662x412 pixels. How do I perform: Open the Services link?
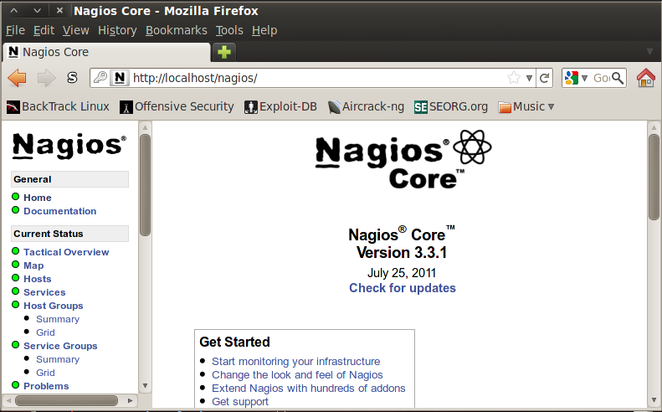tap(44, 292)
